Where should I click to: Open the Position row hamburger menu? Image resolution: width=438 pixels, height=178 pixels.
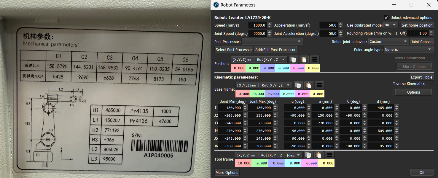click(x=314, y=60)
